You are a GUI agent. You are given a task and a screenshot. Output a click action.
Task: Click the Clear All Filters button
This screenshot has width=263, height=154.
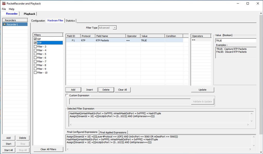[48, 149]
